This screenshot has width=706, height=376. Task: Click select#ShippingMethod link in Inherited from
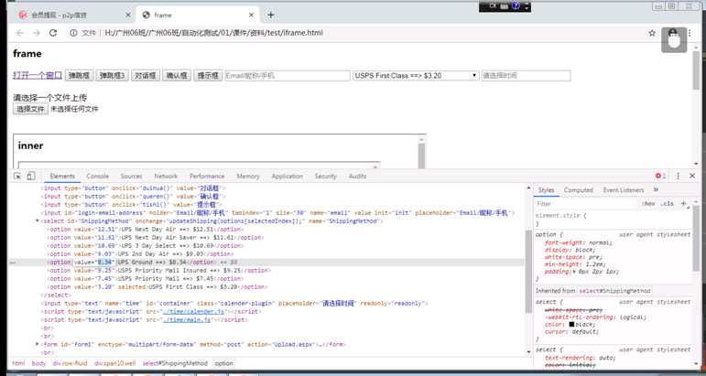point(614,291)
